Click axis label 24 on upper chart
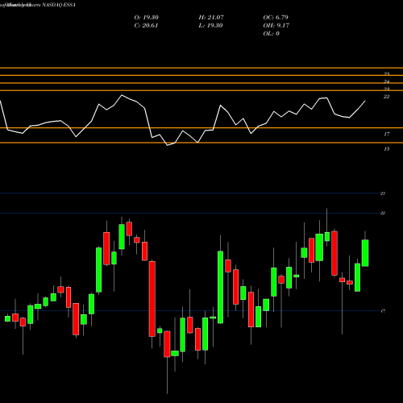The width and height of the screenshot is (403, 403). click(x=386, y=81)
